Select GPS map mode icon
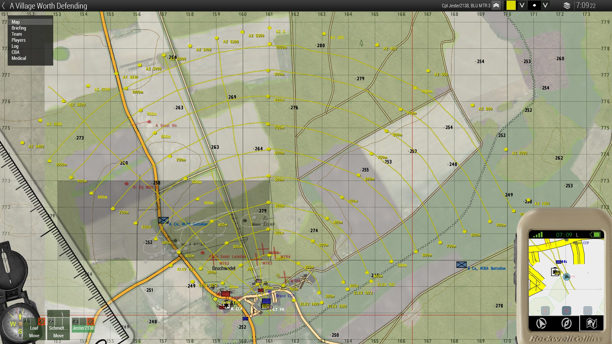 click(x=592, y=324)
